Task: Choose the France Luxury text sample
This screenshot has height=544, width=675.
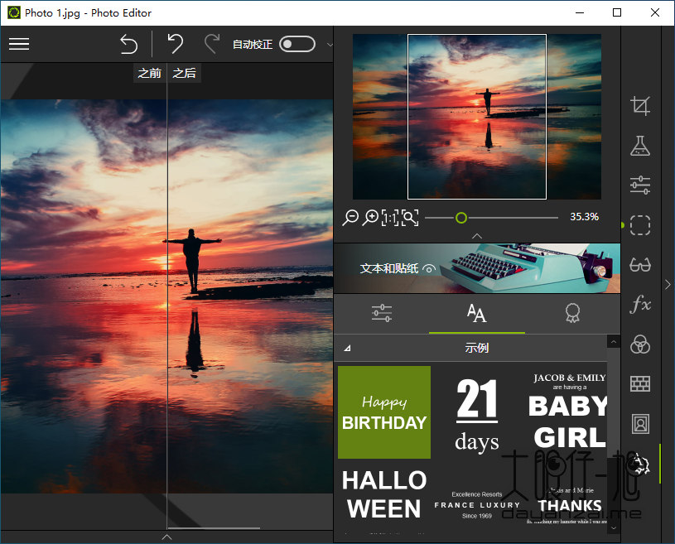Action: coord(477,505)
